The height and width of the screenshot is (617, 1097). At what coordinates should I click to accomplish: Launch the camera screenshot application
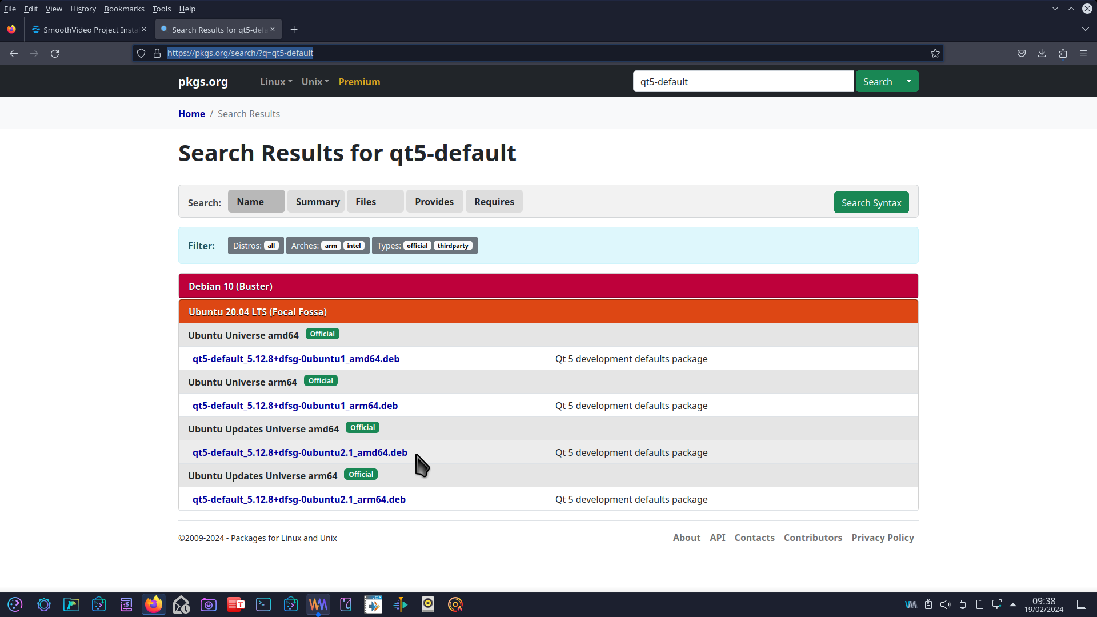pyautogui.click(x=209, y=604)
